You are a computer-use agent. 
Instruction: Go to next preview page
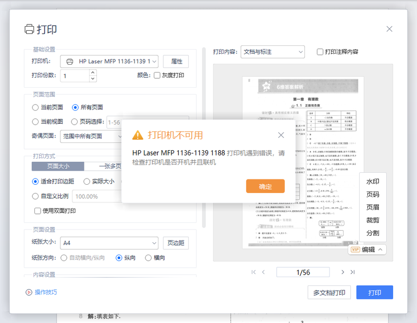point(342,272)
